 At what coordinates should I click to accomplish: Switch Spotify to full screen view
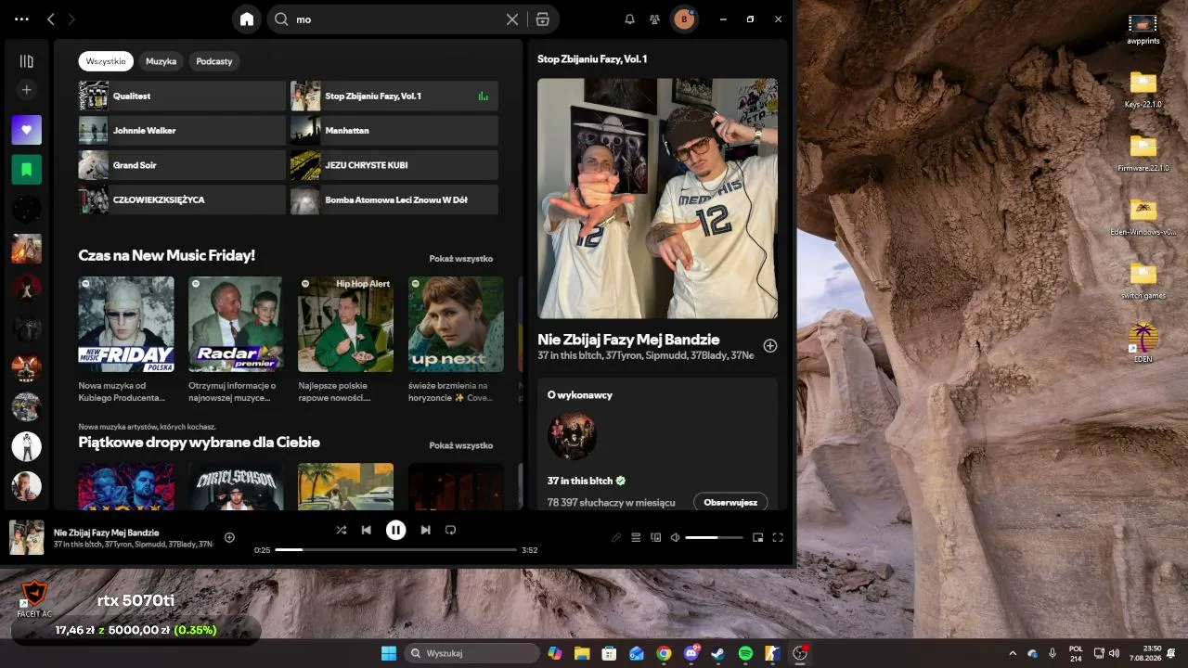778,537
